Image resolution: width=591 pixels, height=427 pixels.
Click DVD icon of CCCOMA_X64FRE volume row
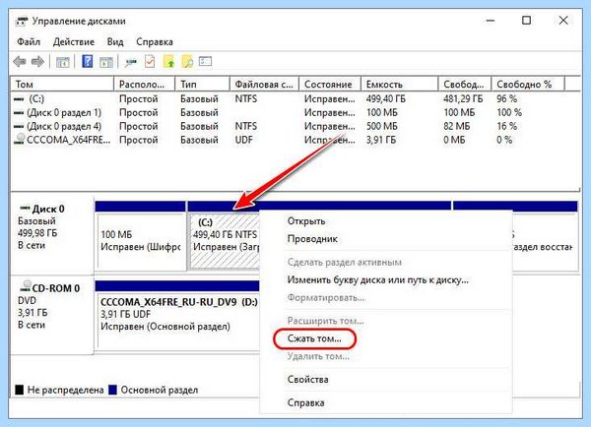tap(20, 140)
